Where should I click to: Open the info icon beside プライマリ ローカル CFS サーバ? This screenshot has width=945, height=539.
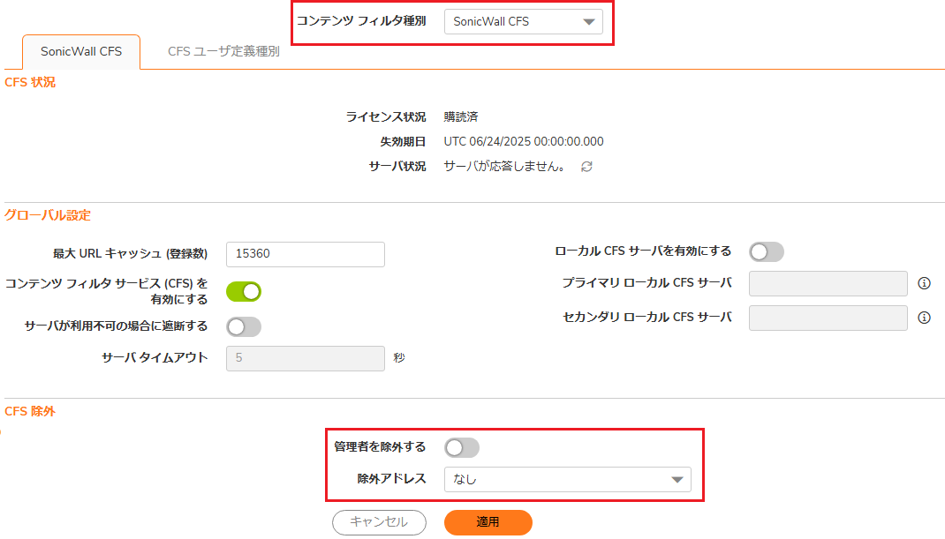pos(924,283)
